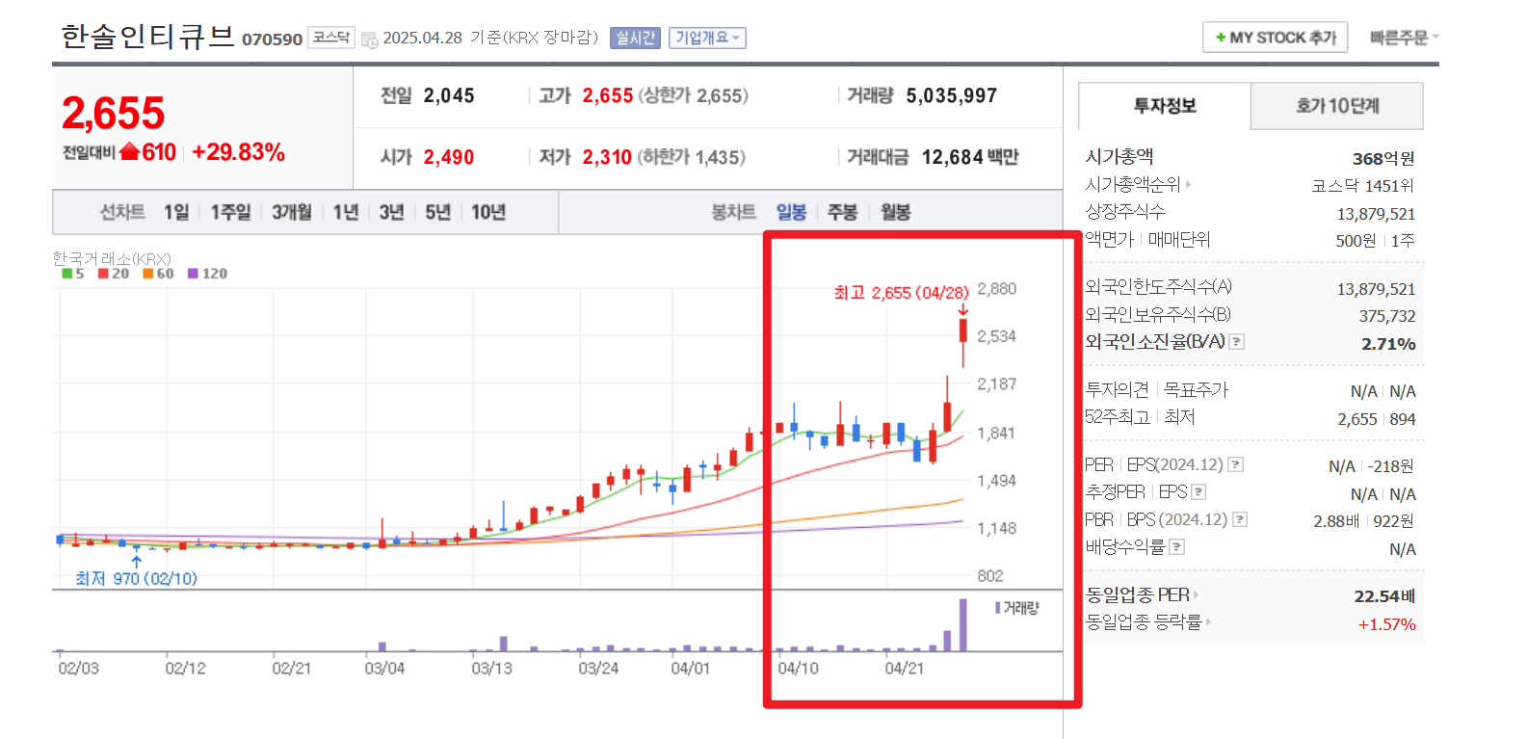Click the 최저 970 (02/10) label
This screenshot has width=1527, height=739.
[x=136, y=579]
